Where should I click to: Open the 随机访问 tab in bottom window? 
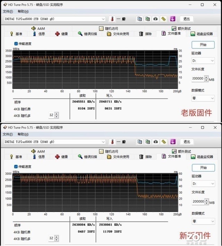pyautogui.click(x=109, y=151)
